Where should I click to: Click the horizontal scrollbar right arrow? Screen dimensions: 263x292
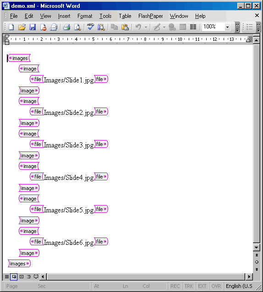tap(249, 276)
